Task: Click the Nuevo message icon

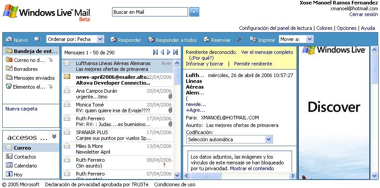Action: 9,39
